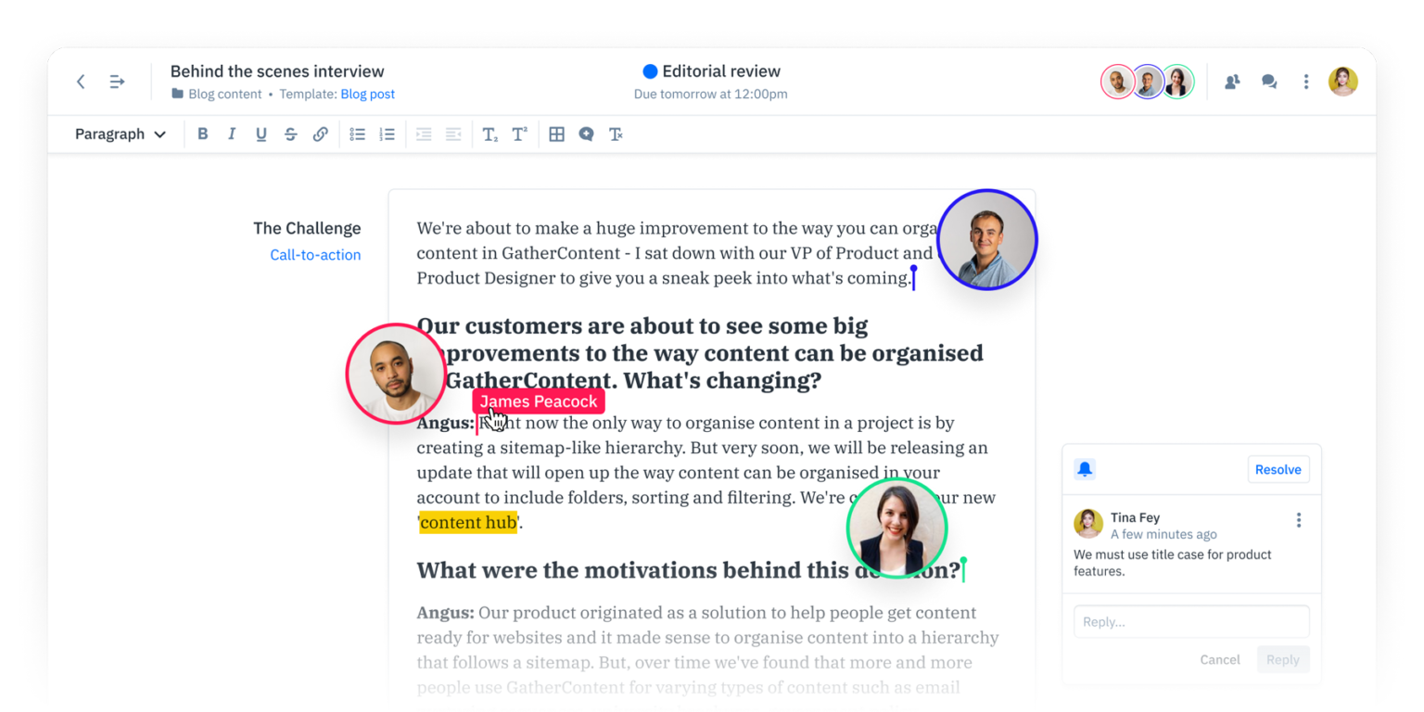This screenshot has height=712, width=1424.
Task: Apply strikethrough formatting
Action: pos(290,133)
